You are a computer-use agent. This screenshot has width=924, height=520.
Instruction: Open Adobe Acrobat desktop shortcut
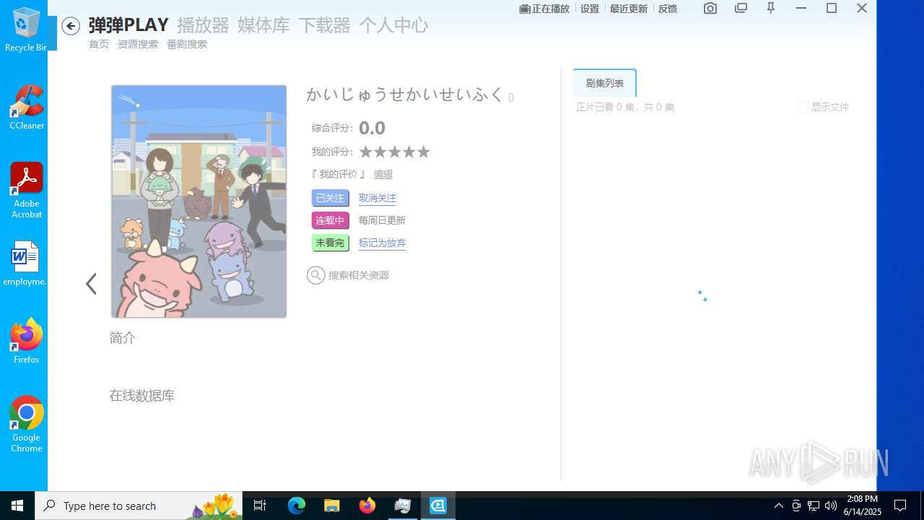pyautogui.click(x=27, y=191)
